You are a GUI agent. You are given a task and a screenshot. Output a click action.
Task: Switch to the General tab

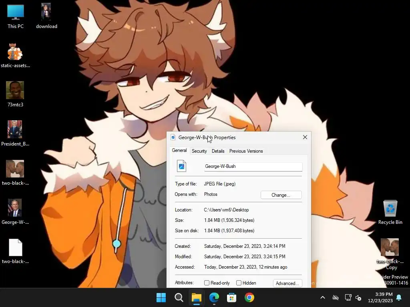click(x=179, y=150)
